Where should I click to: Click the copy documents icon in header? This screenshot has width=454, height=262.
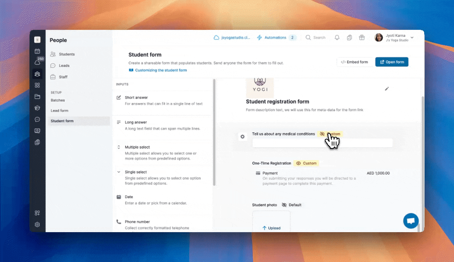(x=349, y=37)
